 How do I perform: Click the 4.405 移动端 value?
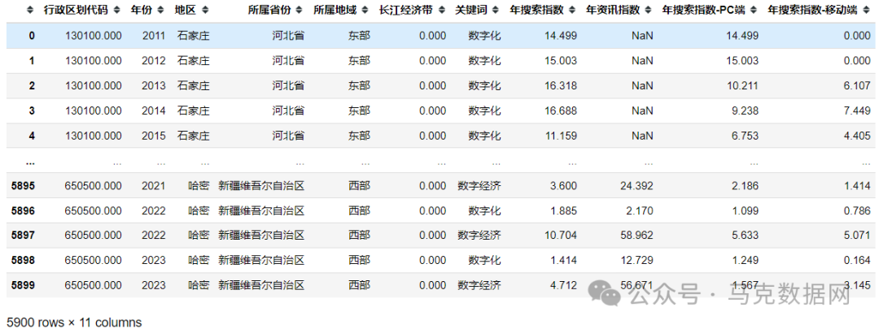tap(858, 136)
